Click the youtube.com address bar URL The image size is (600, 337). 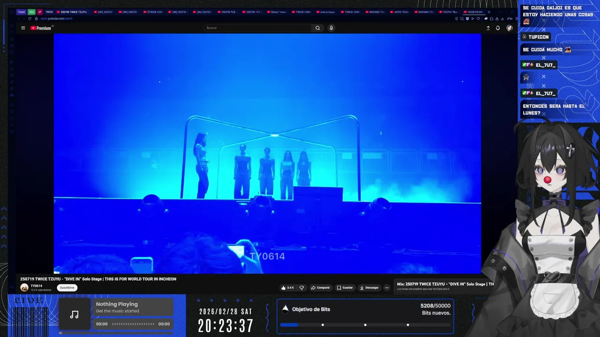56,19
